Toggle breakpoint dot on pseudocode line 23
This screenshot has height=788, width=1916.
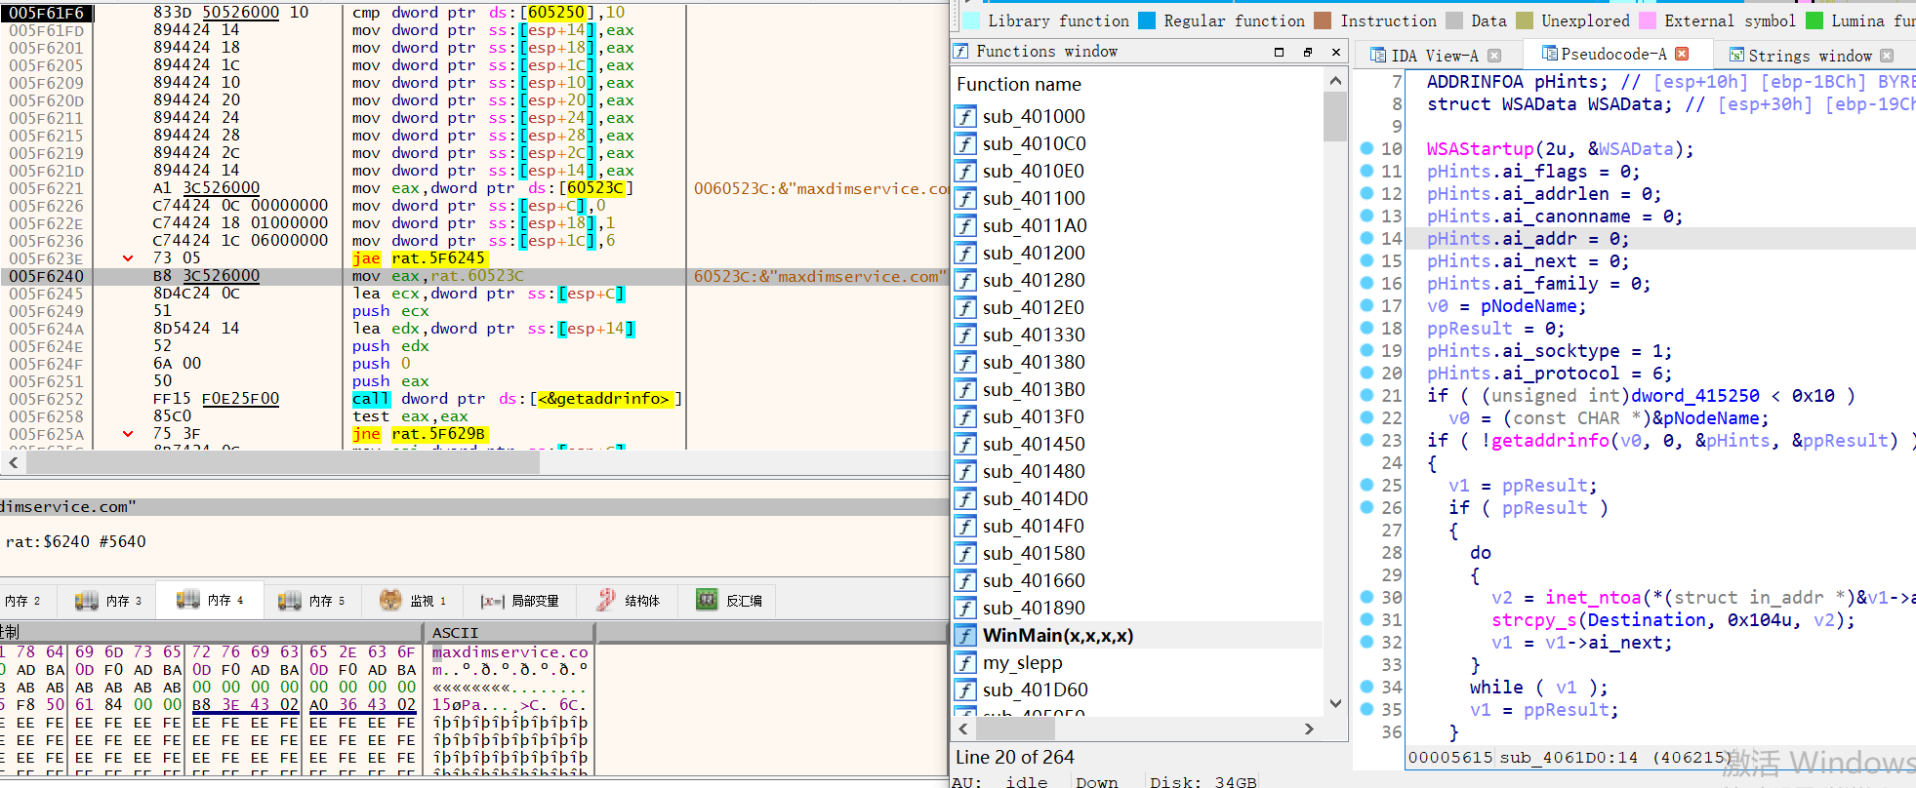[1366, 440]
